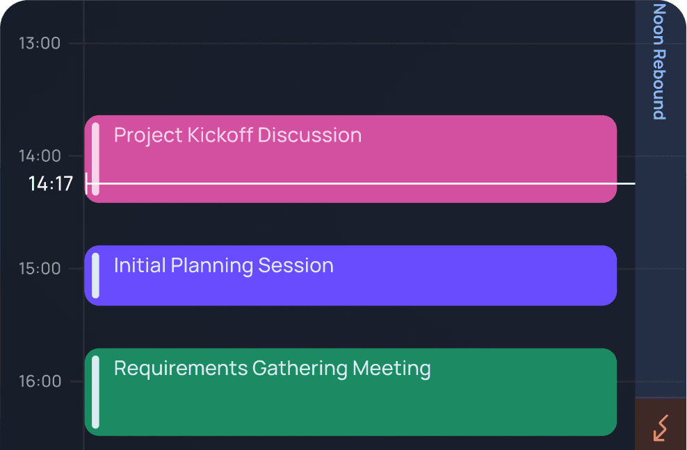Click the 13:00 time label
687x450 pixels.
(x=40, y=43)
